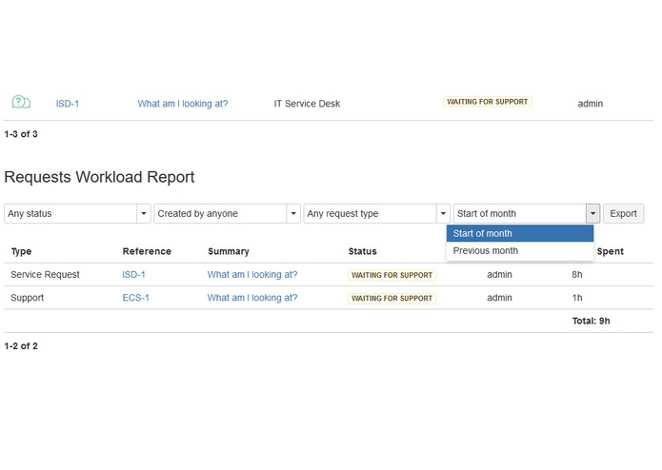
Task: Click the 1-3 of 3 pagination text
Action: tap(21, 134)
